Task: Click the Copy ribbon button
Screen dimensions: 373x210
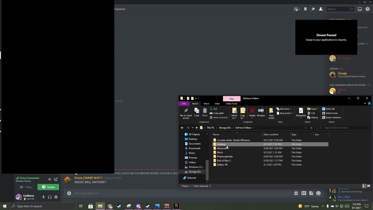Action: point(197,113)
